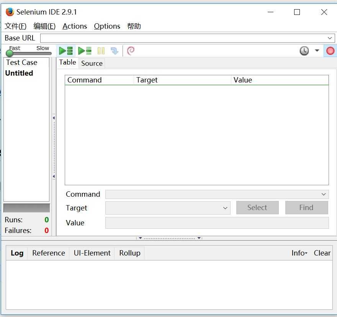Image resolution: width=337 pixels, height=317 pixels.
Task: Maximize the Selenium IDE window
Action: coord(297,12)
